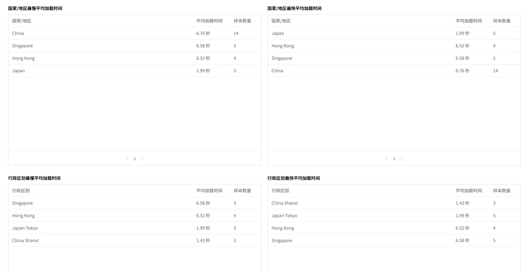Click 样本数量 header in 国家/地区最快 table
Screen dimensions: 525x272
(502, 21)
